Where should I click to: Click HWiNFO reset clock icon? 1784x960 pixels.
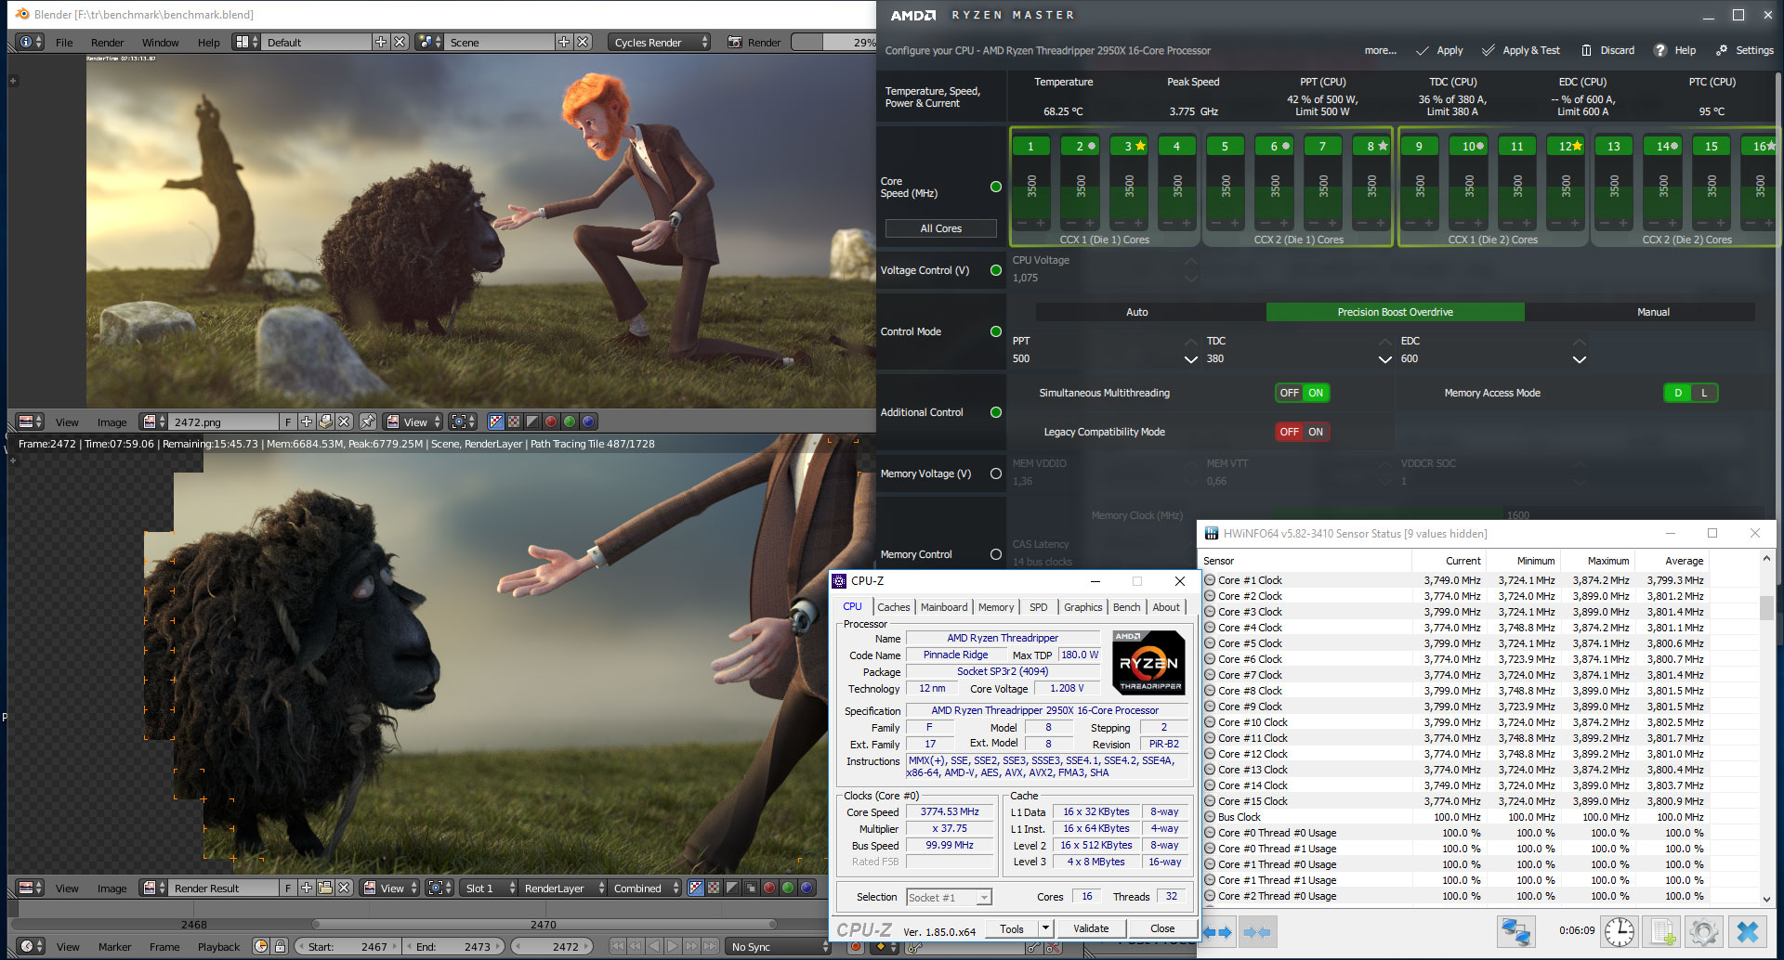tap(1620, 931)
